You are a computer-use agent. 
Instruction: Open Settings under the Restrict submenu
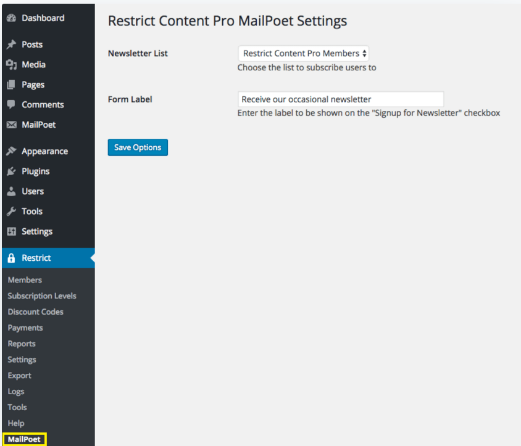pos(22,360)
